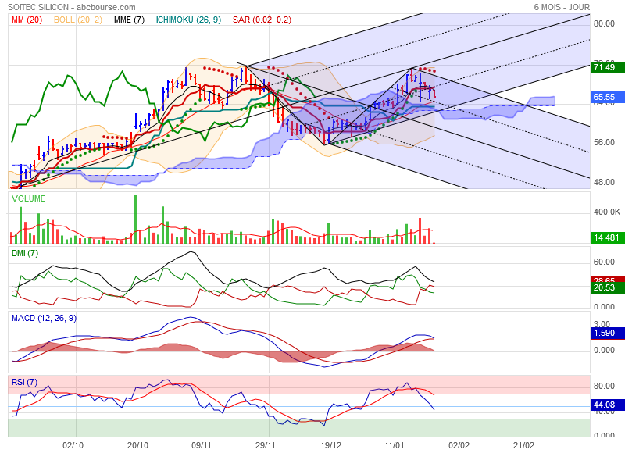The image size is (625, 453).
Task: Click the 80.00 RSI axis label
Action: (604, 386)
